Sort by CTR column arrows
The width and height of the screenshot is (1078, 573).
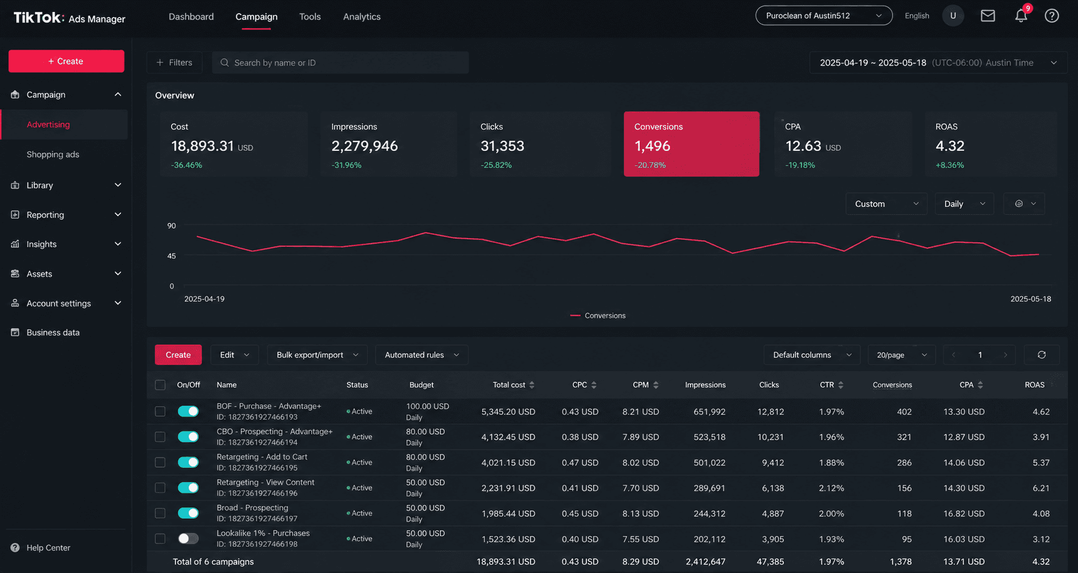pos(840,385)
